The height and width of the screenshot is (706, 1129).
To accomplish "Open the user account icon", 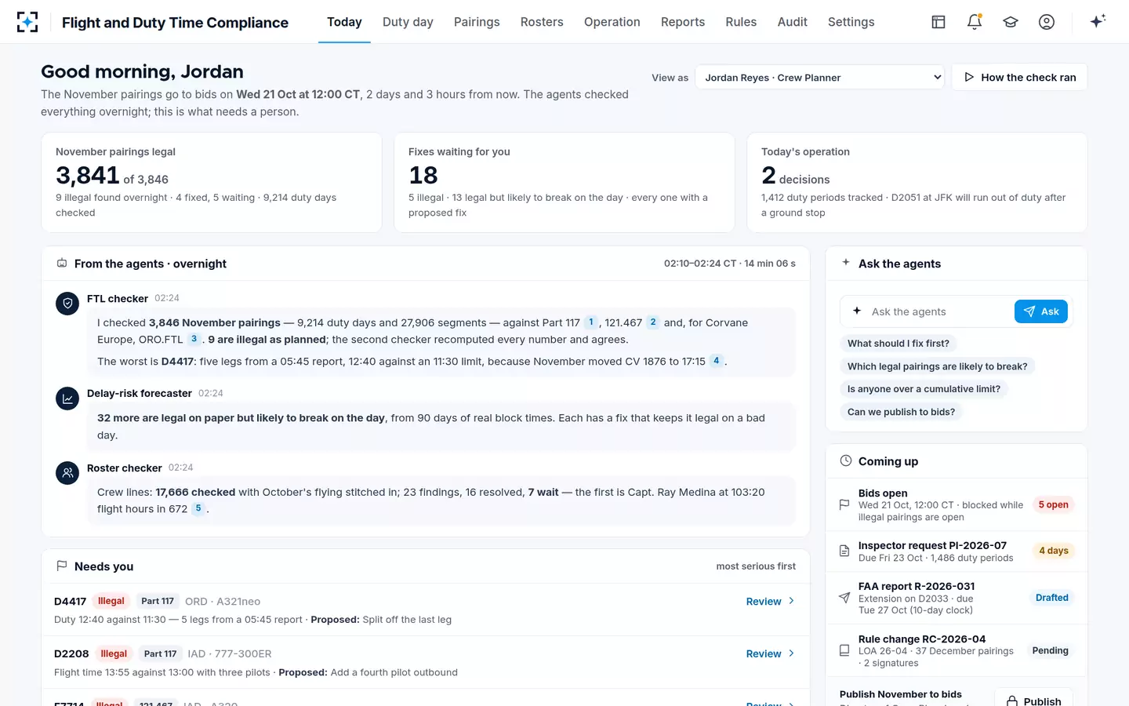I will pyautogui.click(x=1047, y=22).
